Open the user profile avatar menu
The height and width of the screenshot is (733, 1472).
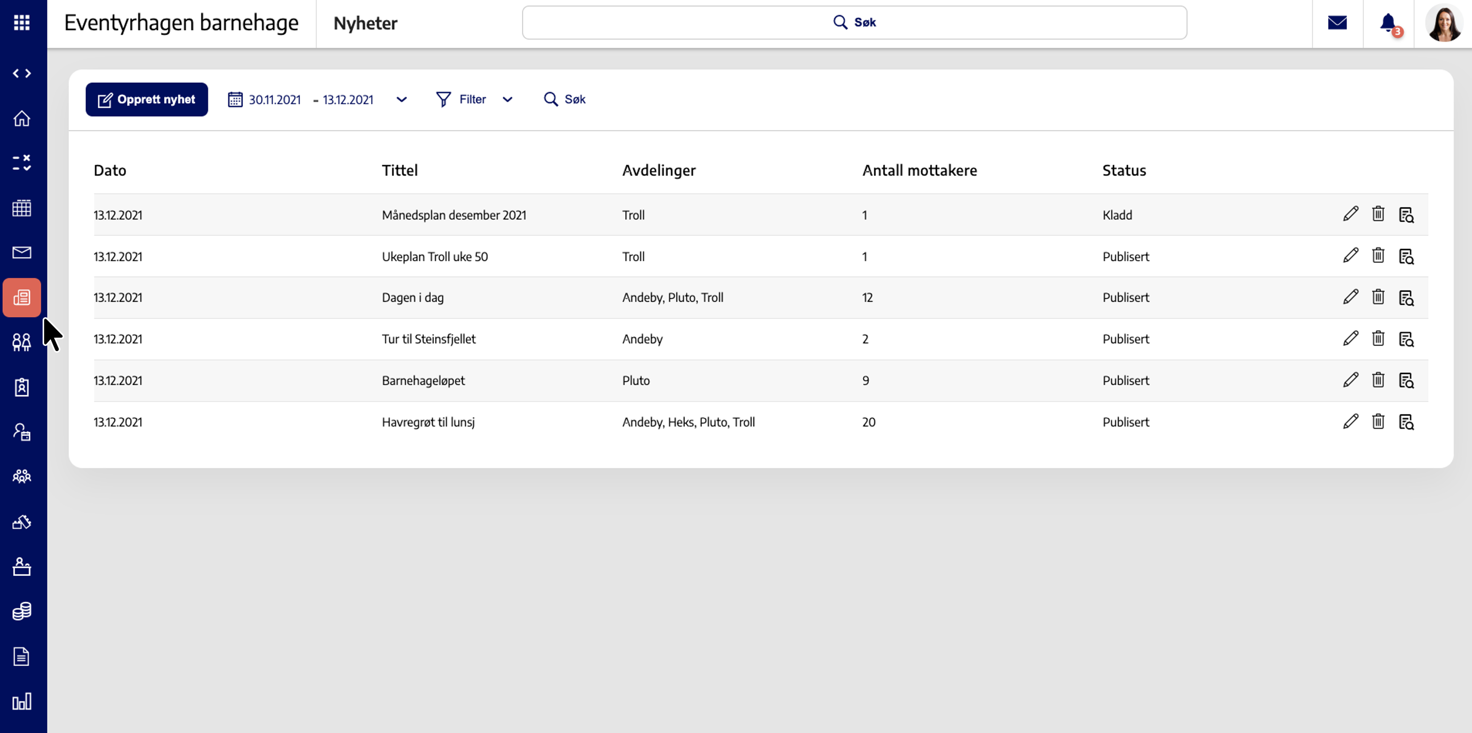click(x=1443, y=23)
